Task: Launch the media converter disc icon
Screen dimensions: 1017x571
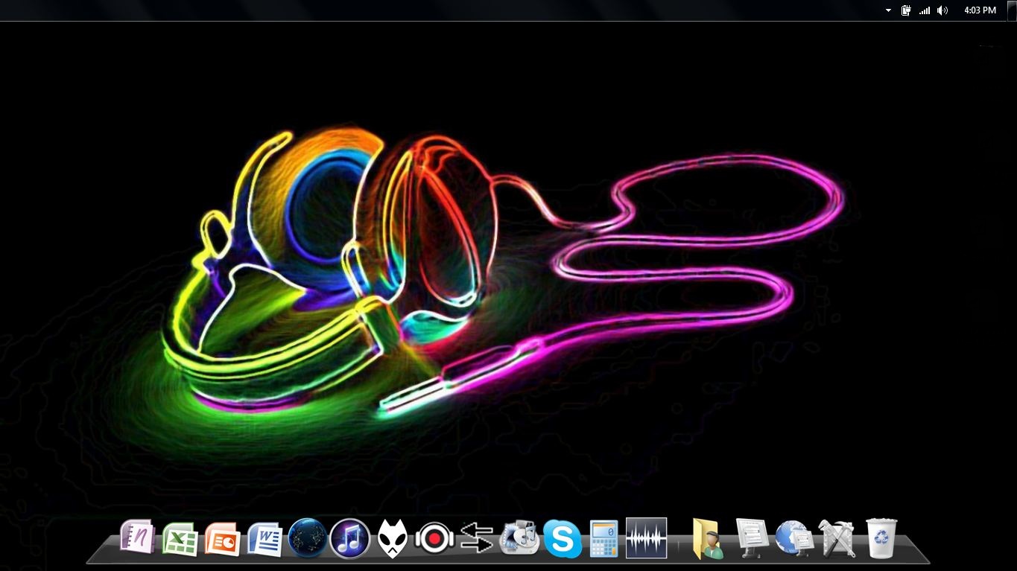Action: point(519,537)
